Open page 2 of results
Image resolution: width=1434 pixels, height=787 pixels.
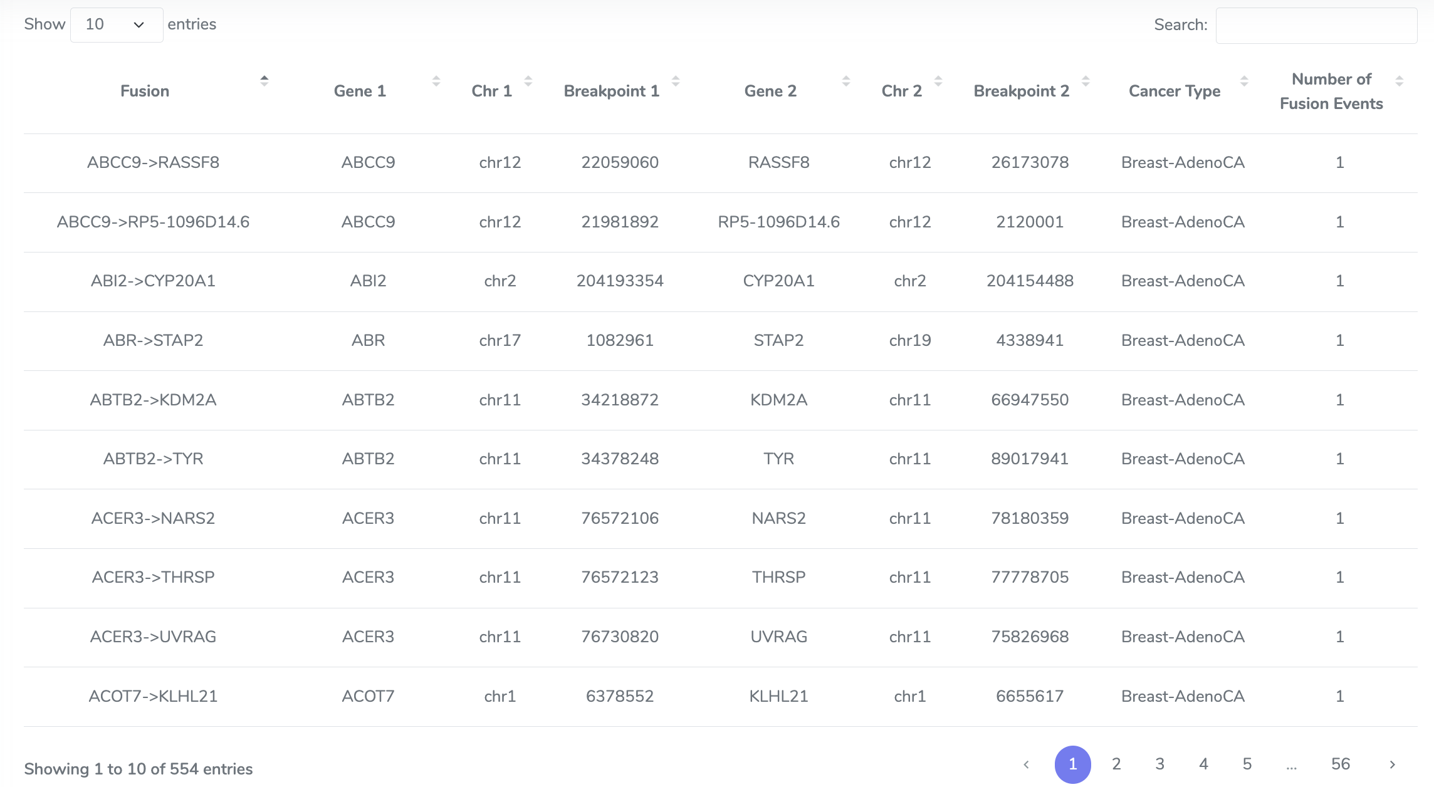pyautogui.click(x=1116, y=764)
